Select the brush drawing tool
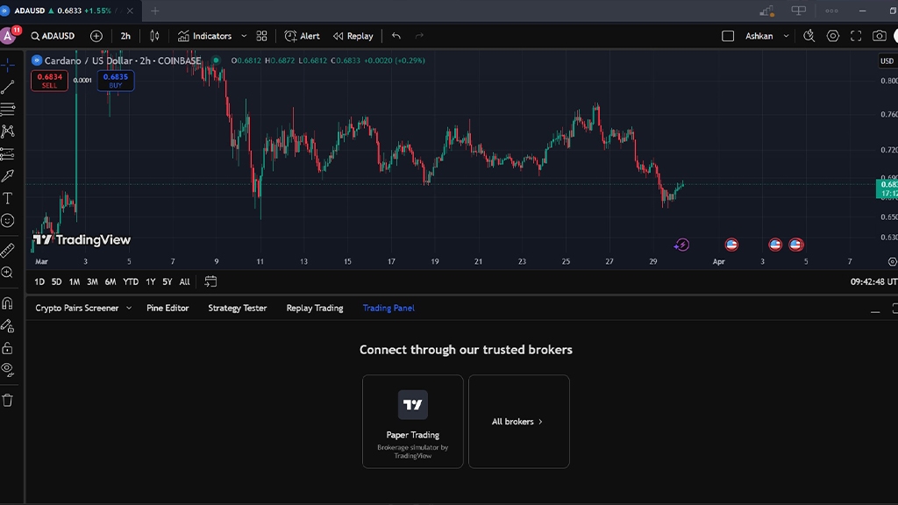The height and width of the screenshot is (505, 898). [7, 175]
